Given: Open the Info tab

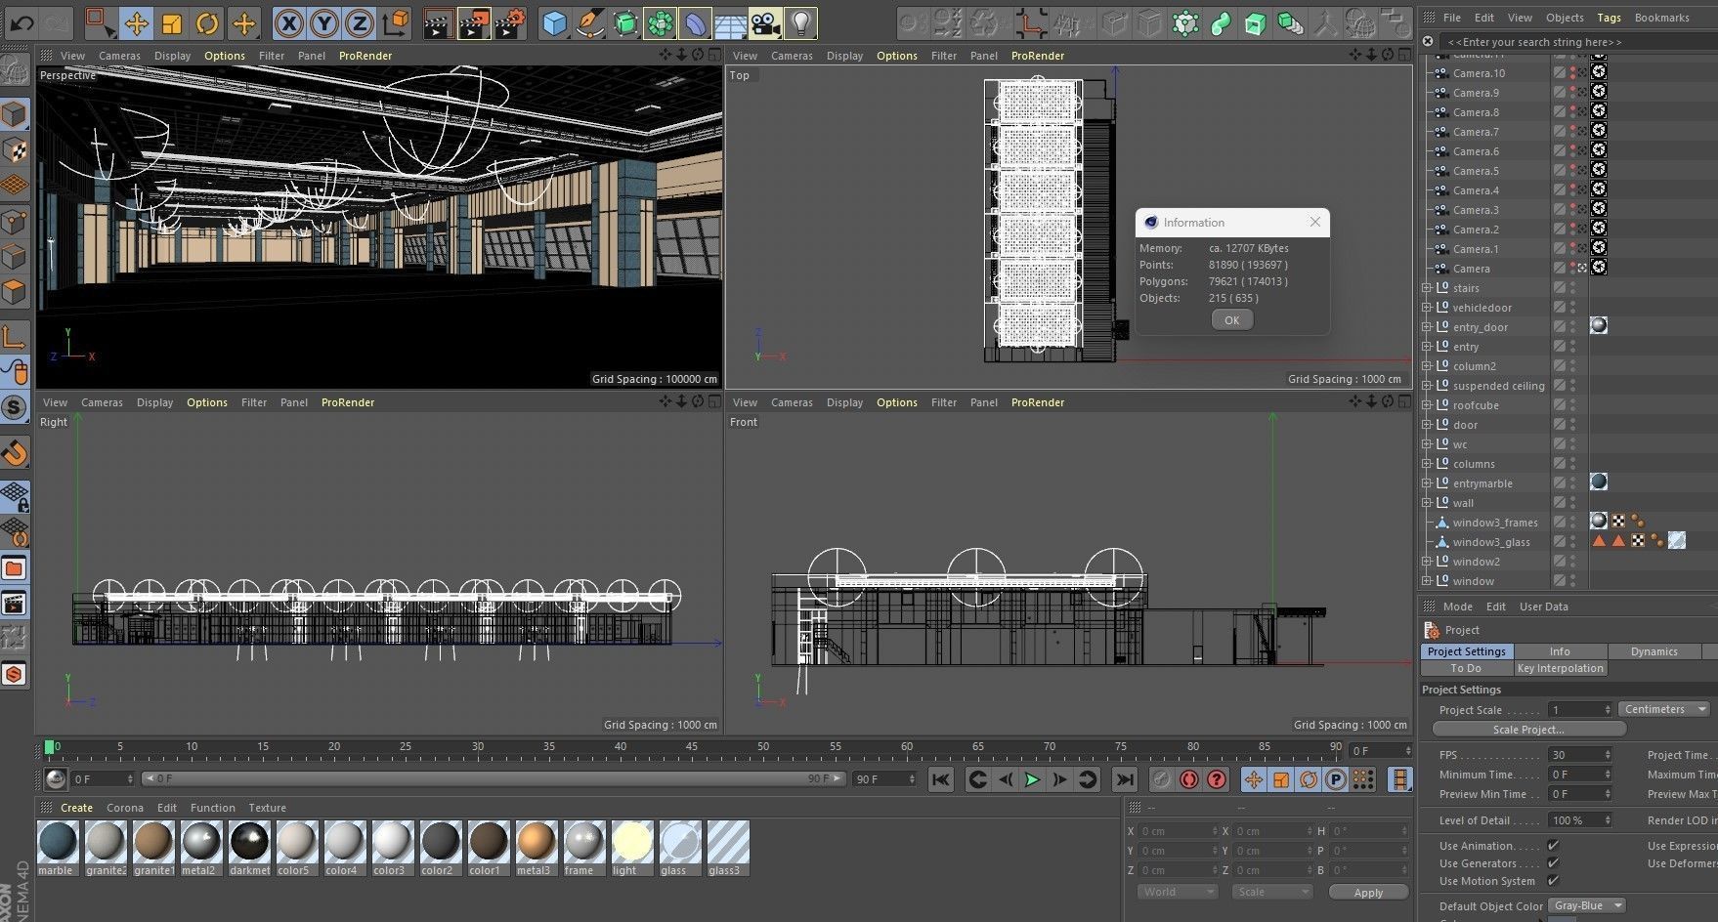Looking at the screenshot, I should (1560, 651).
